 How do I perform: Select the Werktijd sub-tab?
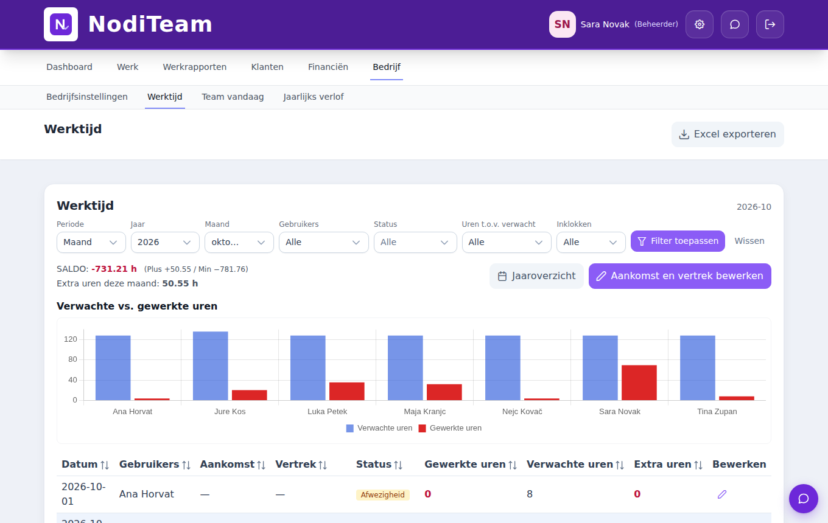[x=165, y=97]
